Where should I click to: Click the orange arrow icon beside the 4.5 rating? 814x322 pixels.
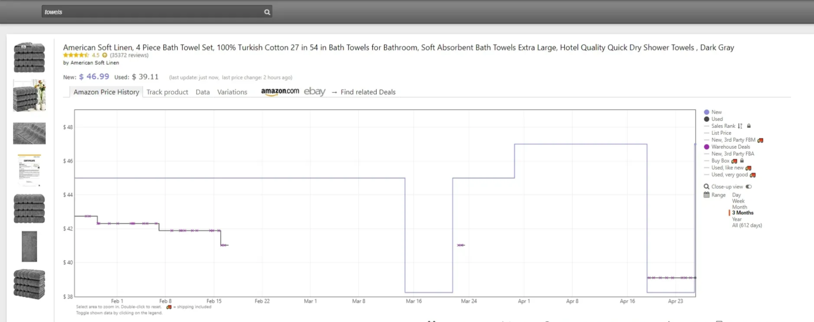coord(104,55)
